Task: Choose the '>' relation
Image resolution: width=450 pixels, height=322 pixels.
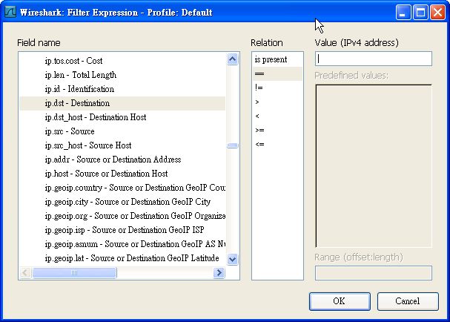Action: click(x=277, y=102)
